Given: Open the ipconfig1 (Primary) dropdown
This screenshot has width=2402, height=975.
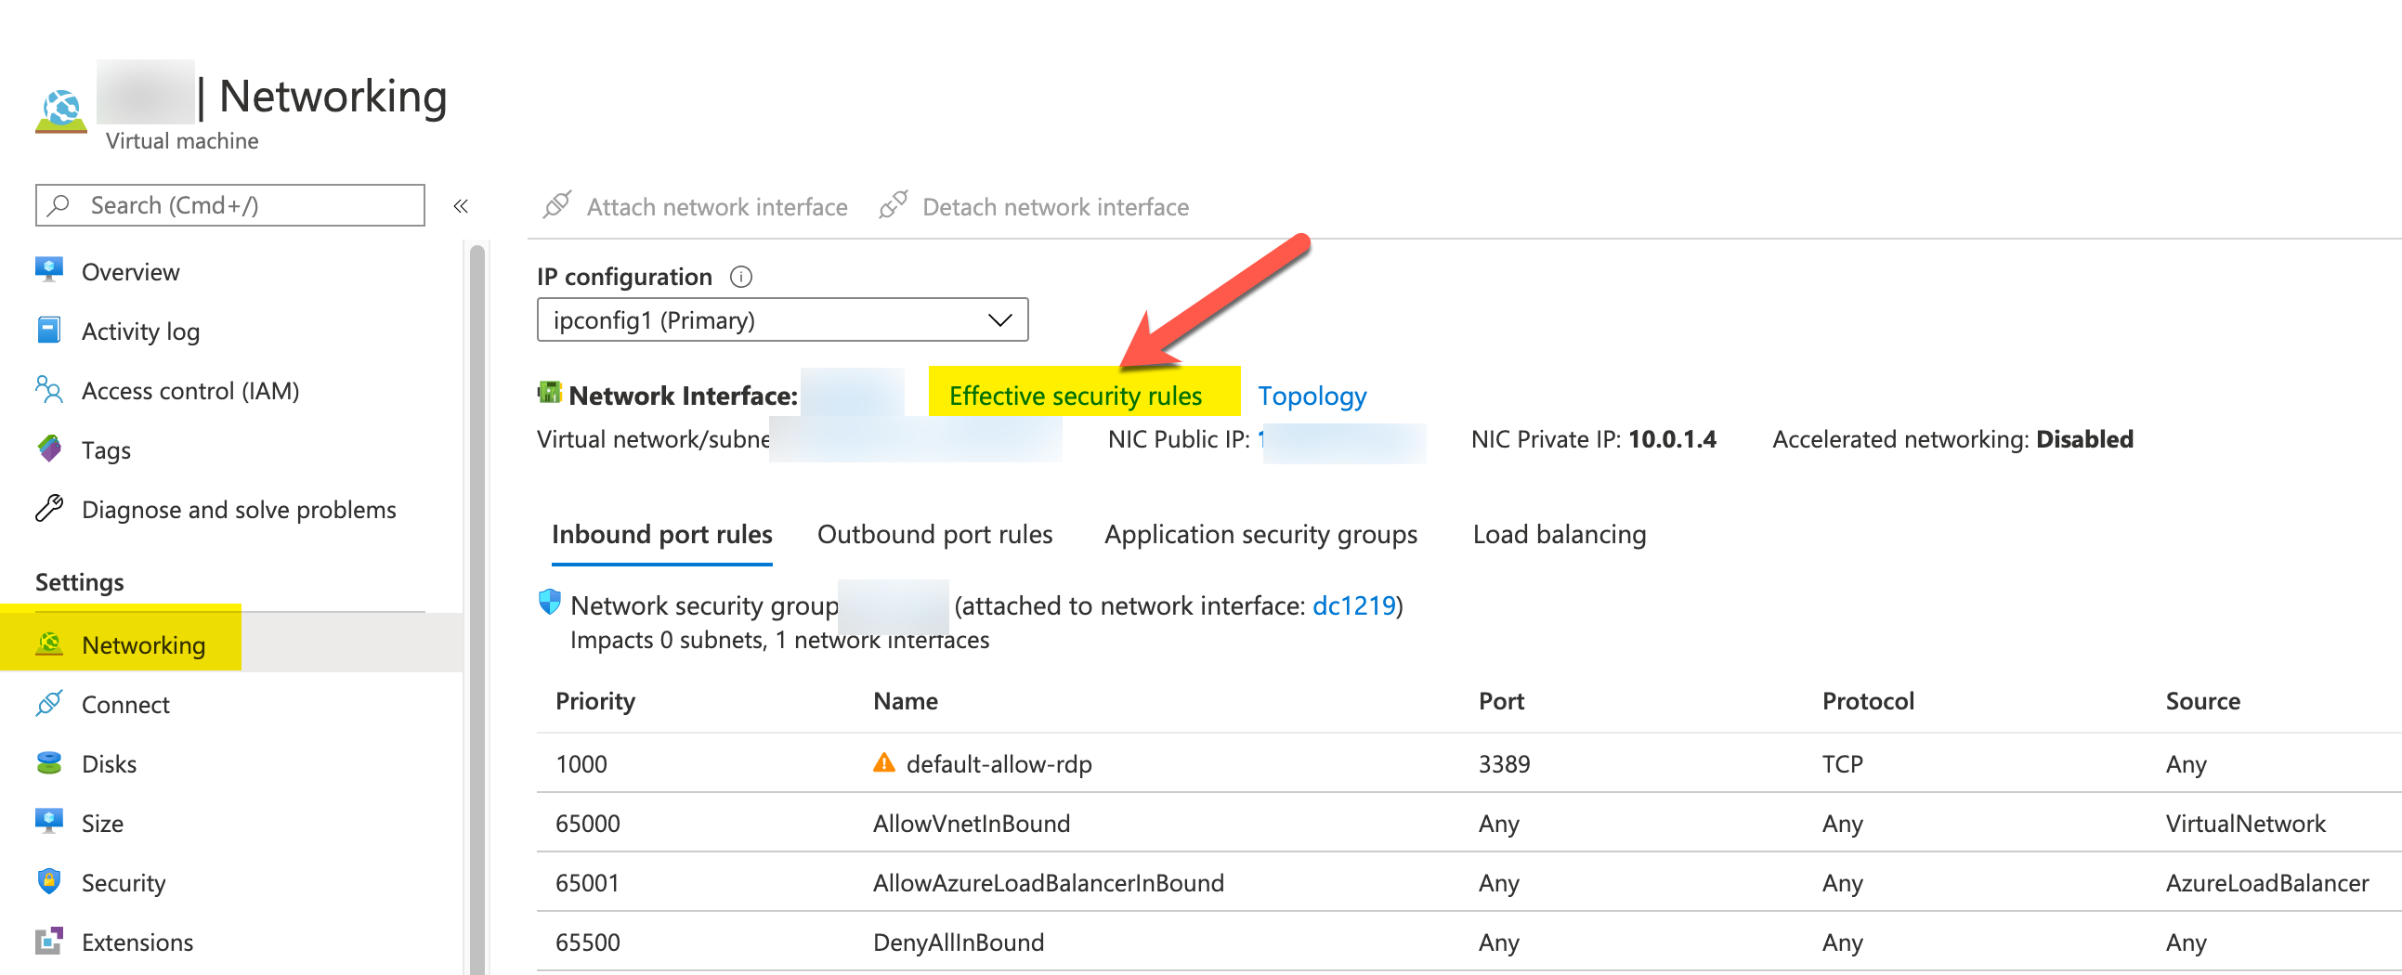Looking at the screenshot, I should pyautogui.click(x=782, y=319).
